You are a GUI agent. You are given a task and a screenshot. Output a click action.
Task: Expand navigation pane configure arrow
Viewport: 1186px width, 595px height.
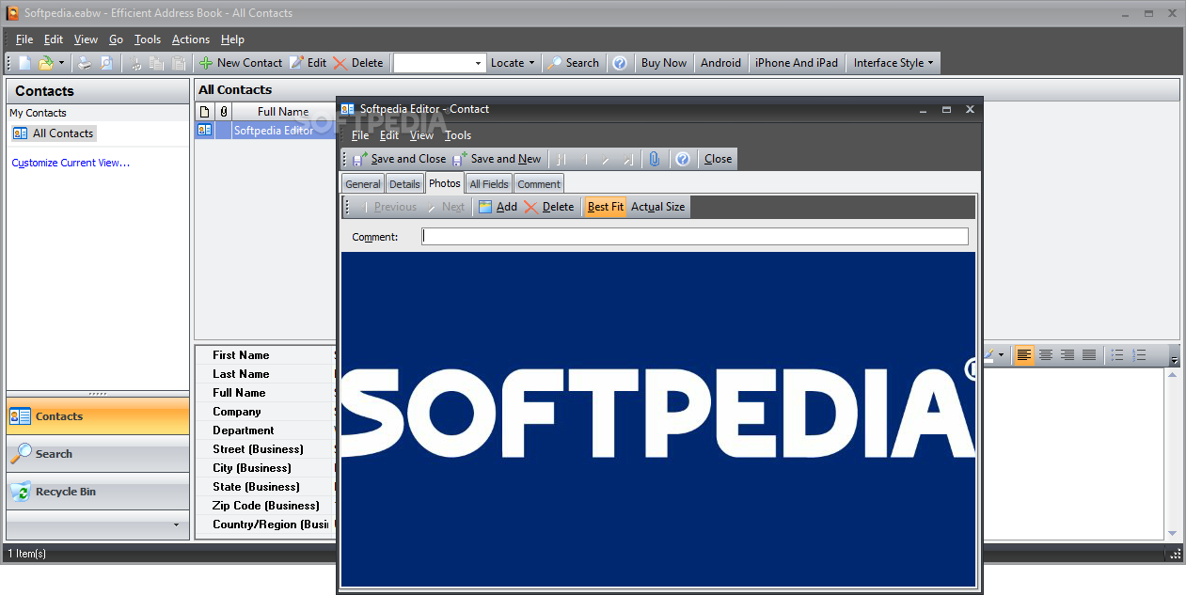click(176, 525)
